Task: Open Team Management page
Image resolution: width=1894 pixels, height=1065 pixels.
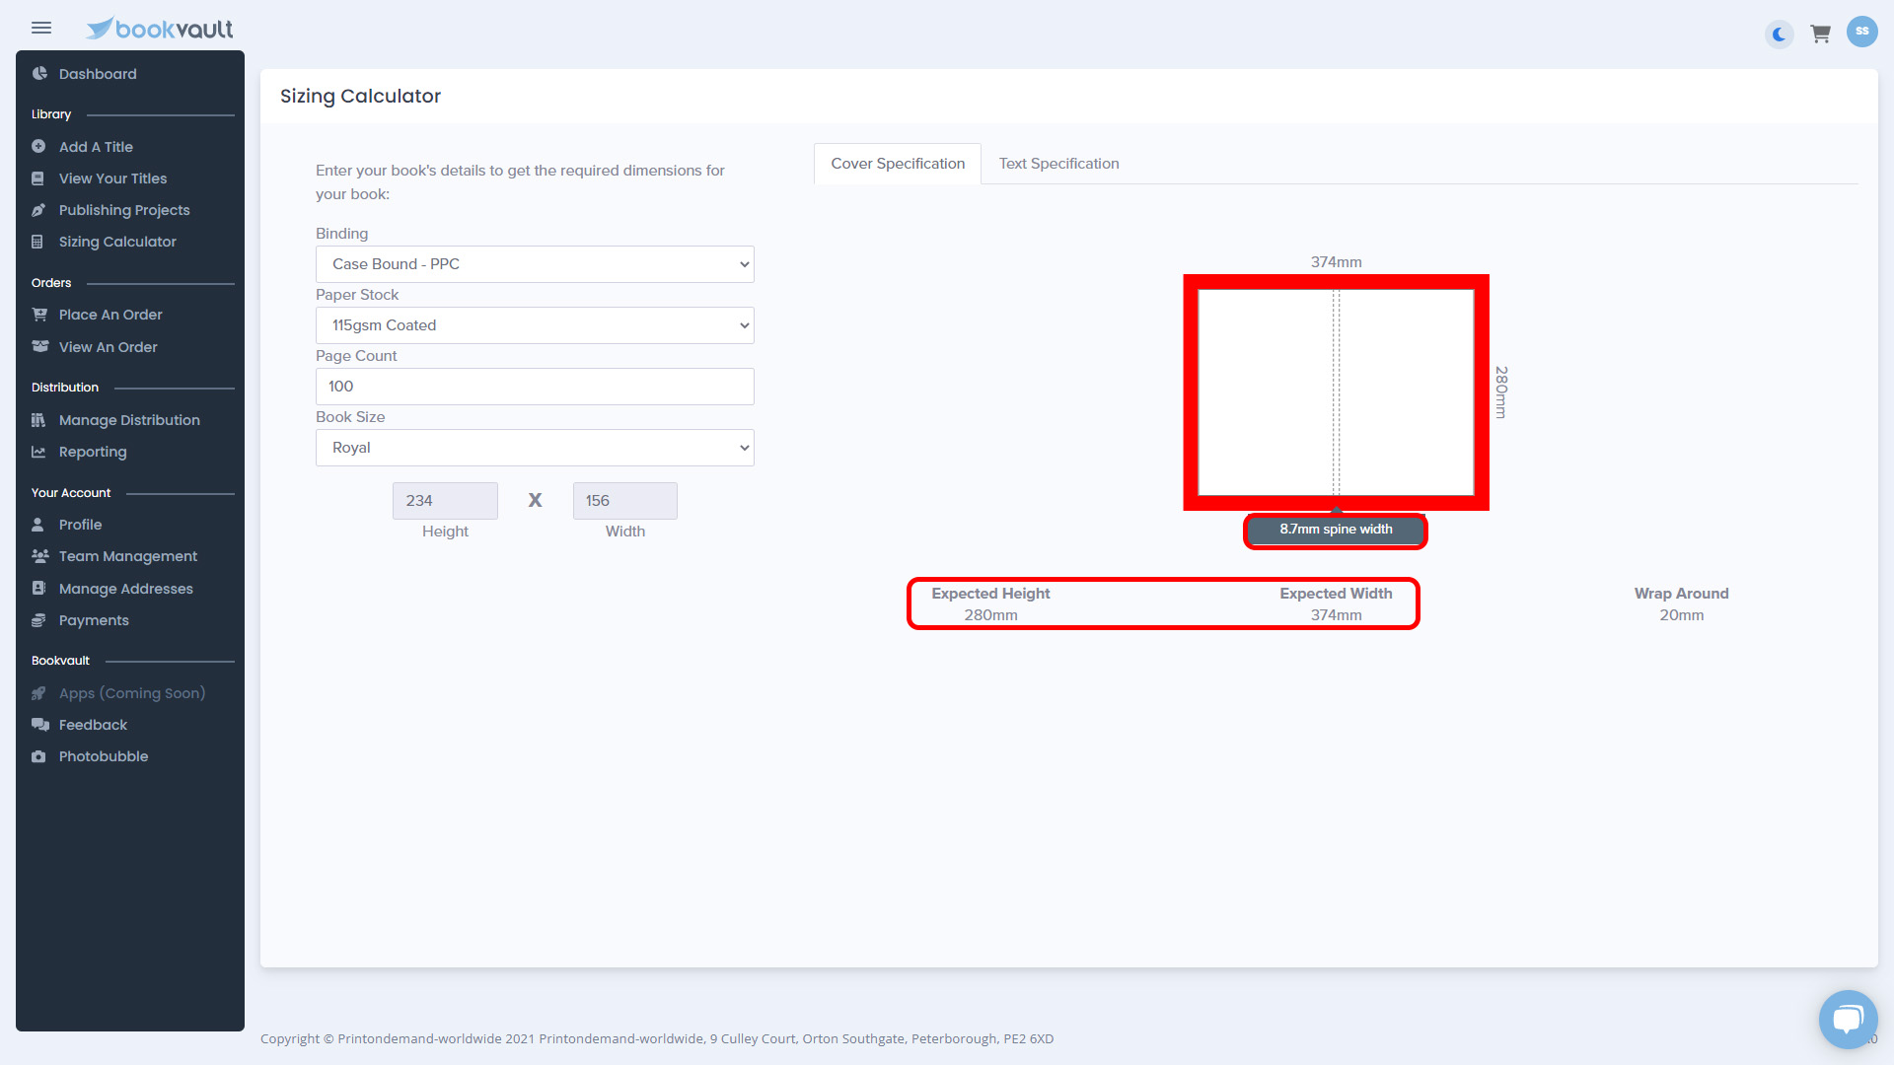Action: 130,556
